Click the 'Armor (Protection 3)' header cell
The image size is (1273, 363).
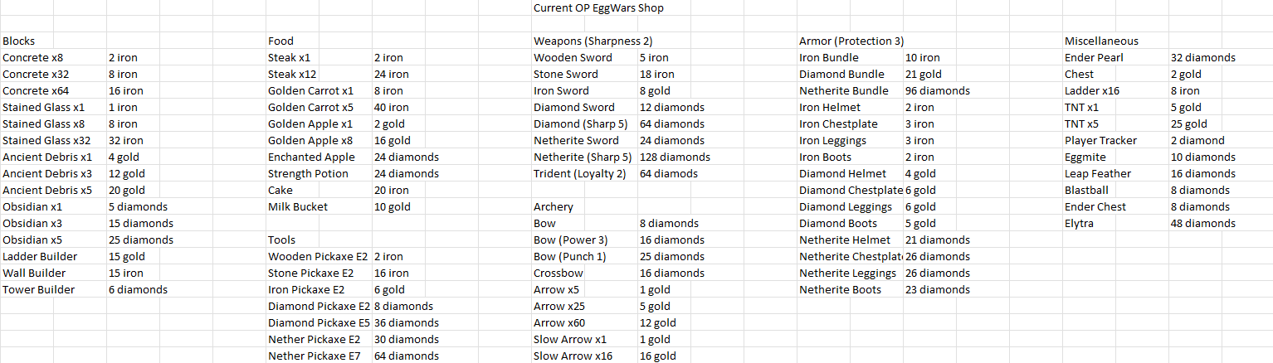(x=851, y=41)
